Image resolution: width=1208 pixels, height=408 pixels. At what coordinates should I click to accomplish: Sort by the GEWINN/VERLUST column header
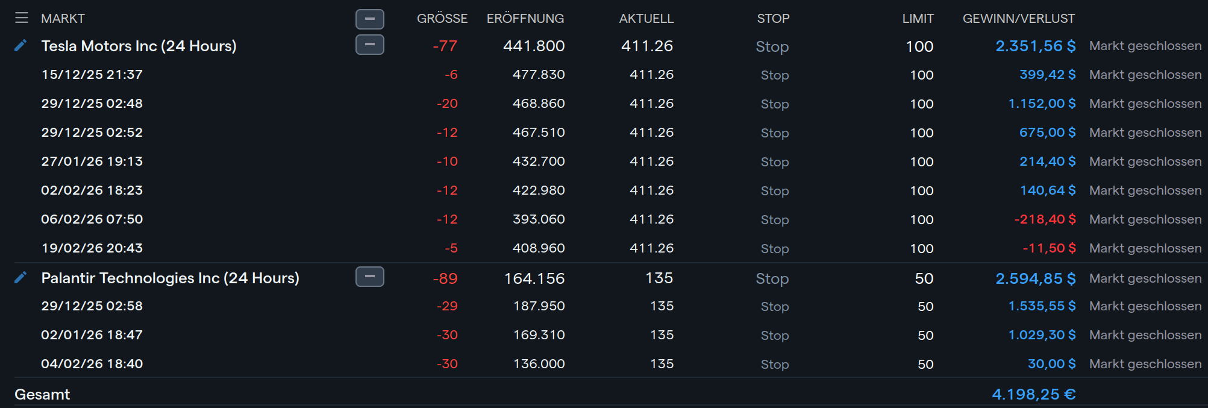1018,19
